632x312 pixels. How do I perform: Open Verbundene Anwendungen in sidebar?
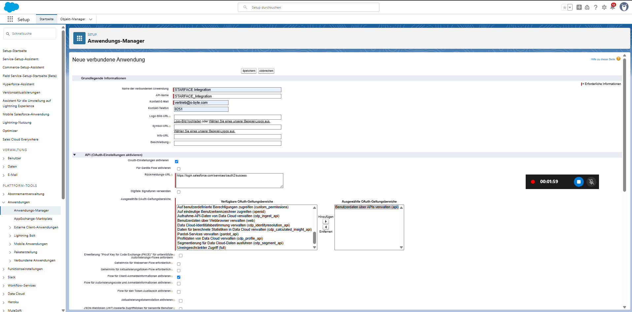[x=34, y=260]
